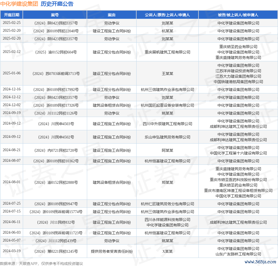The image size is (278, 266).
Task: Select the date 2024-06-03
Action: (x=12, y=233)
